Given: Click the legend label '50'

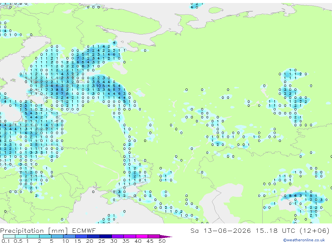Looking at the screenshot, I should click(162, 241).
